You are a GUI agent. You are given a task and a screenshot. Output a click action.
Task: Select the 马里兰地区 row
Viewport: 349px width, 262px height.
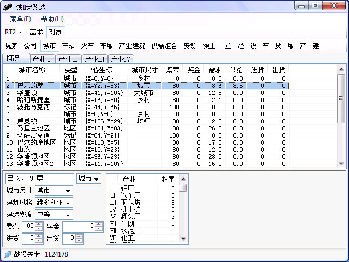147,128
